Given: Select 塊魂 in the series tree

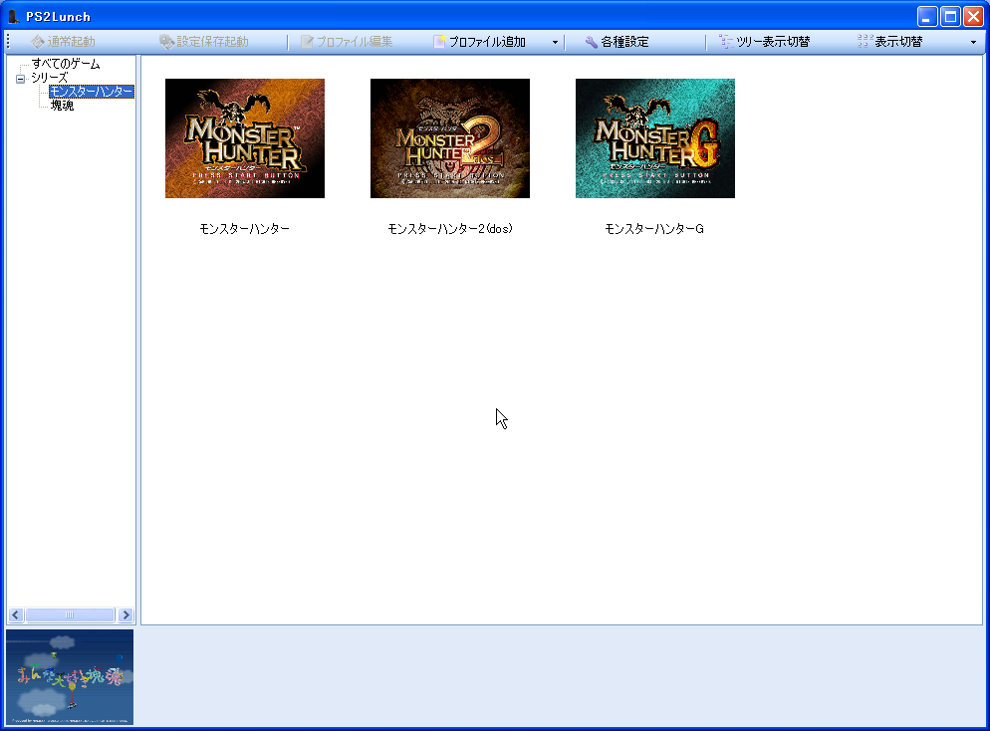Looking at the screenshot, I should pyautogui.click(x=62, y=106).
